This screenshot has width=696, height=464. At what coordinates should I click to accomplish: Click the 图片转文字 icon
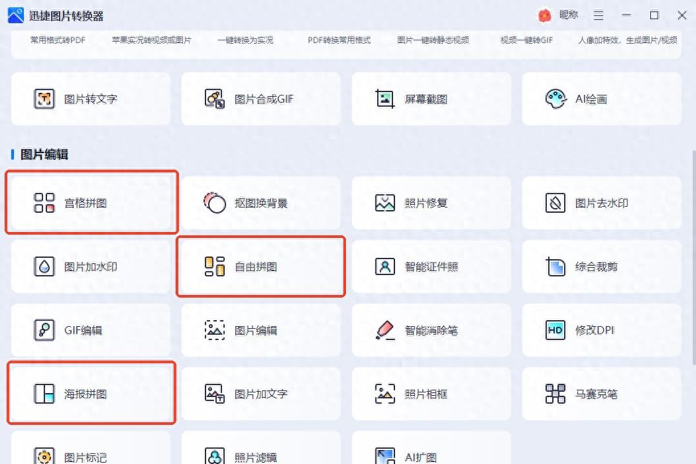(x=44, y=99)
